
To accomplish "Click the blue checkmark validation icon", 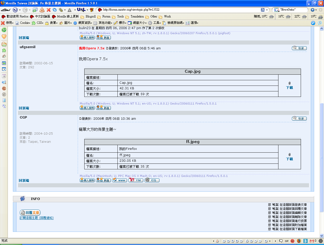I will pos(313,23).
